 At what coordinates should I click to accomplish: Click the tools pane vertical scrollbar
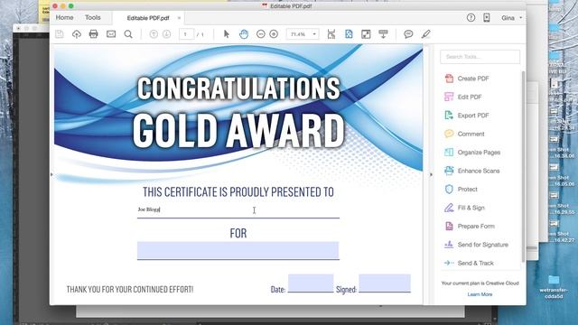[x=523, y=166]
